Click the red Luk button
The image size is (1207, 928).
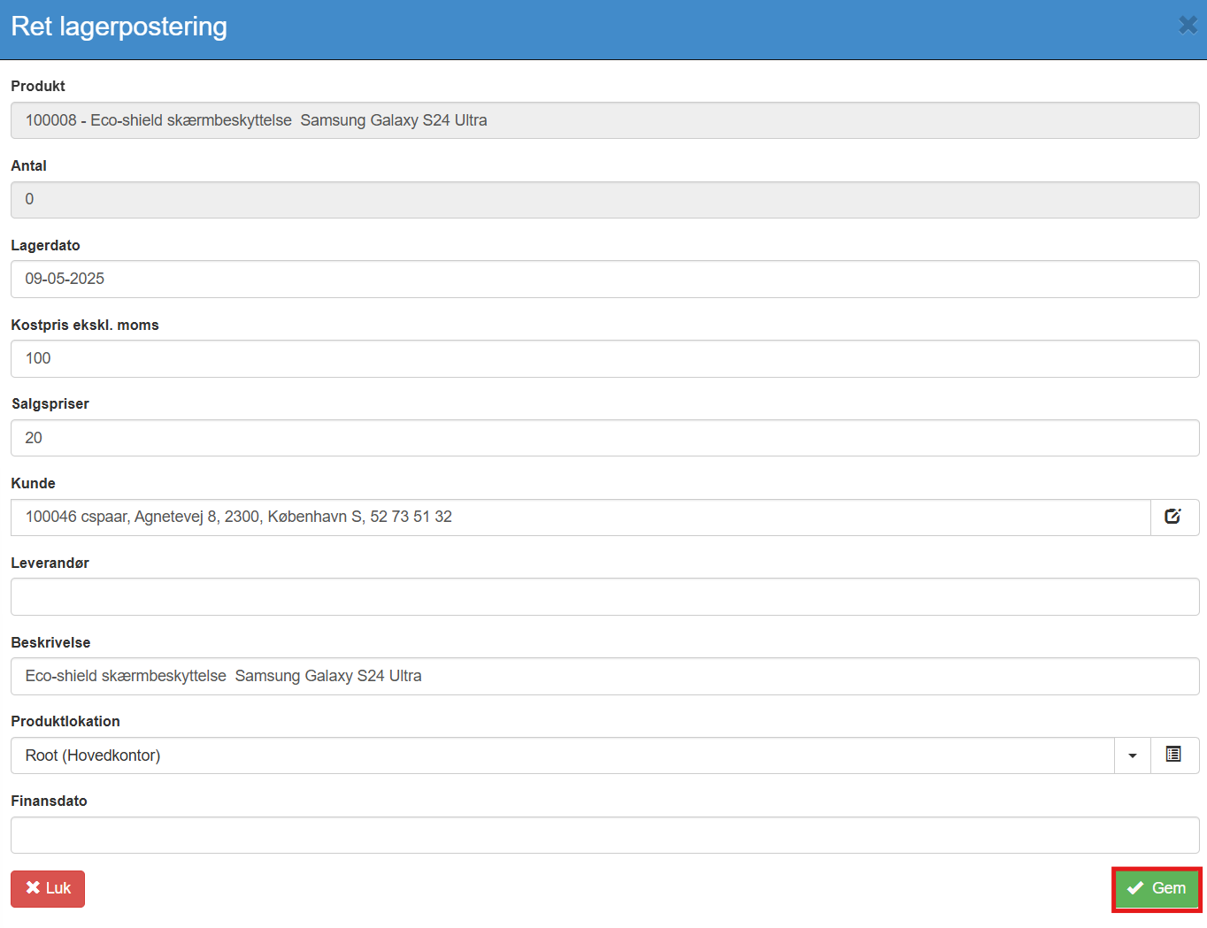pyautogui.click(x=48, y=889)
